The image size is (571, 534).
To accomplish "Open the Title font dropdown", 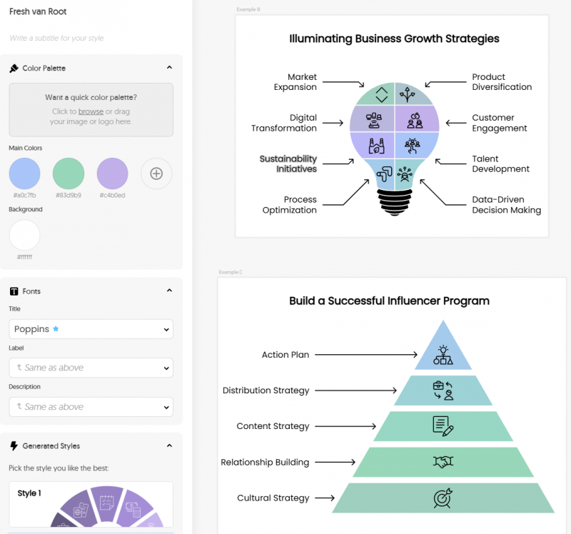I will [91, 329].
